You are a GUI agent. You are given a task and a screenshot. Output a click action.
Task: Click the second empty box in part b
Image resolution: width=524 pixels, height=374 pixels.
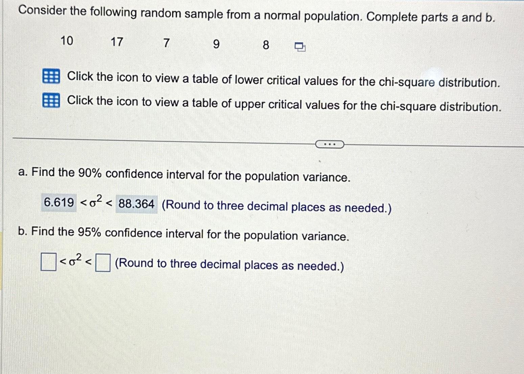pos(103,262)
